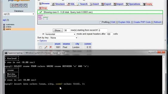Open the Database dropdown sql (3)
168x94 pixels.
coord(19,14)
